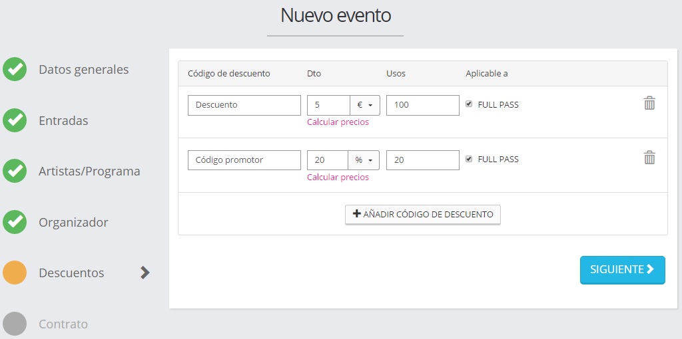Click the green check icon beside Artistas/Programa
The width and height of the screenshot is (682, 339).
[15, 171]
